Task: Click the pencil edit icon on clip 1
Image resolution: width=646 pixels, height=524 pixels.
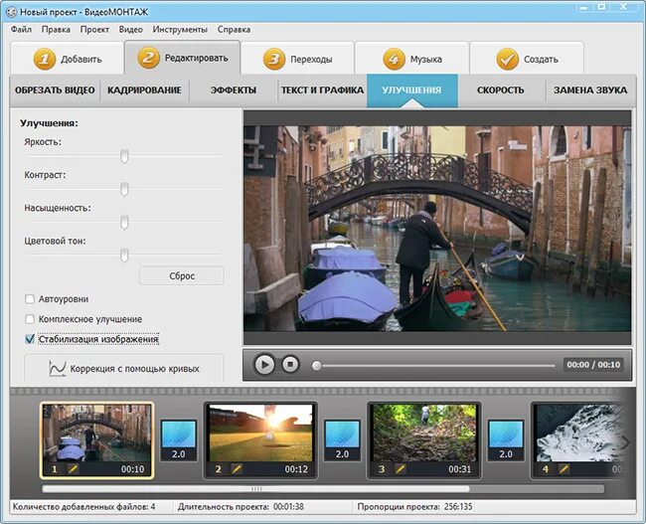Action: 73,468
